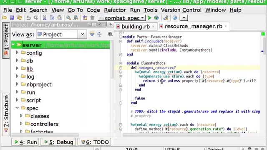Click the Synchronize toolbar icon

[19, 18]
